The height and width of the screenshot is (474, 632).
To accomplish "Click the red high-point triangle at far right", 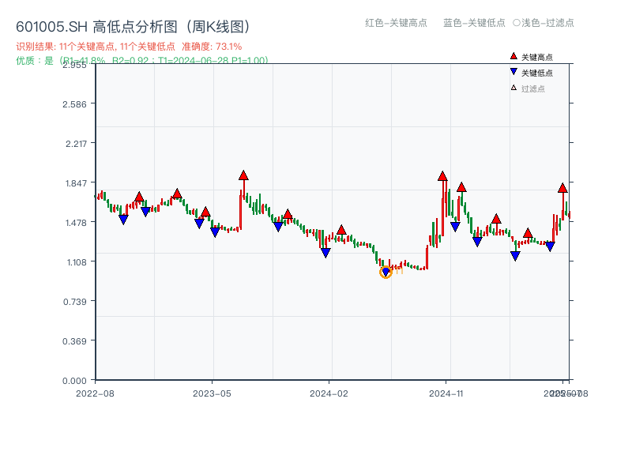I will [562, 188].
